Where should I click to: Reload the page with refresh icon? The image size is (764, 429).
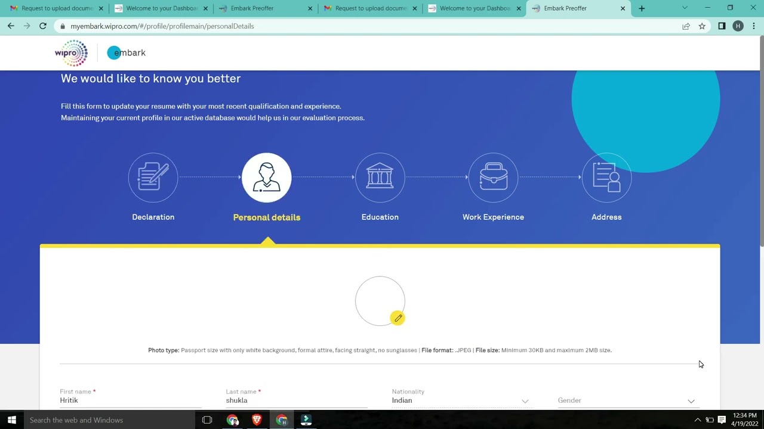click(x=43, y=26)
